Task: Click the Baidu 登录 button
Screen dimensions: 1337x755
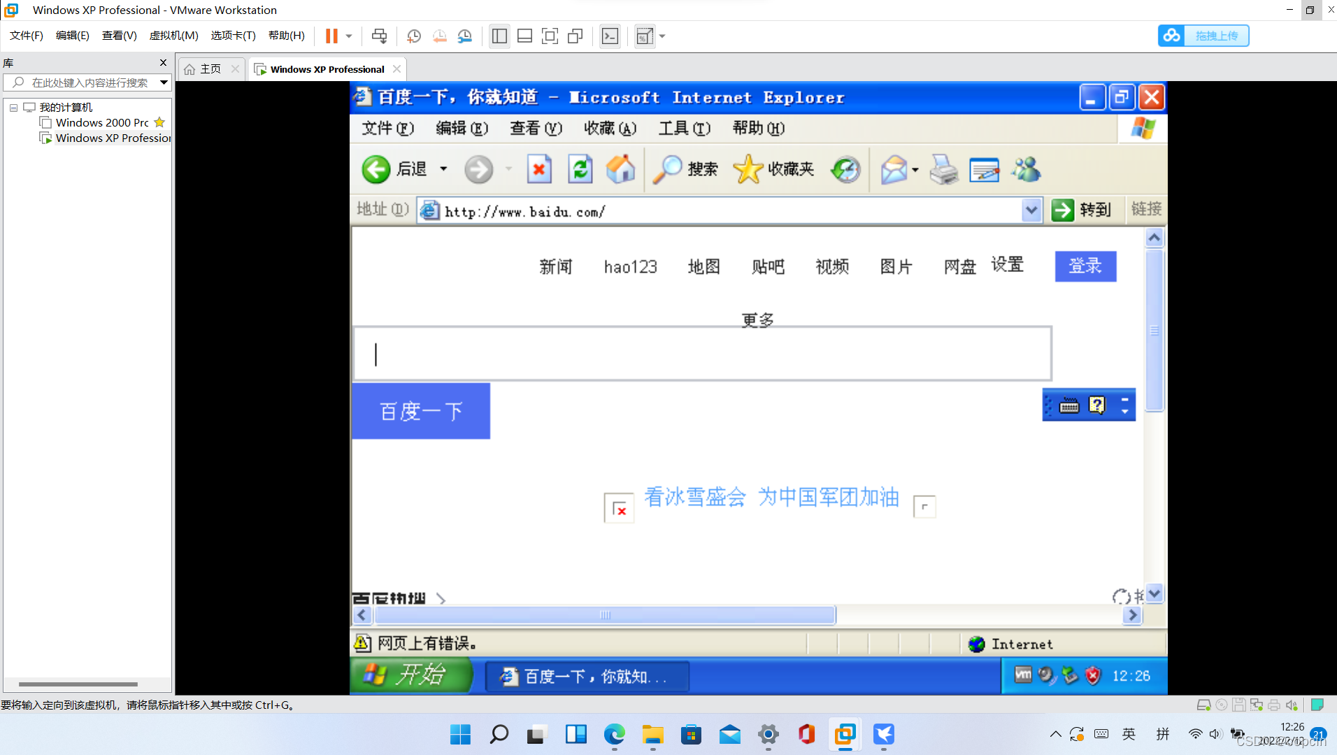Action: coord(1085,266)
